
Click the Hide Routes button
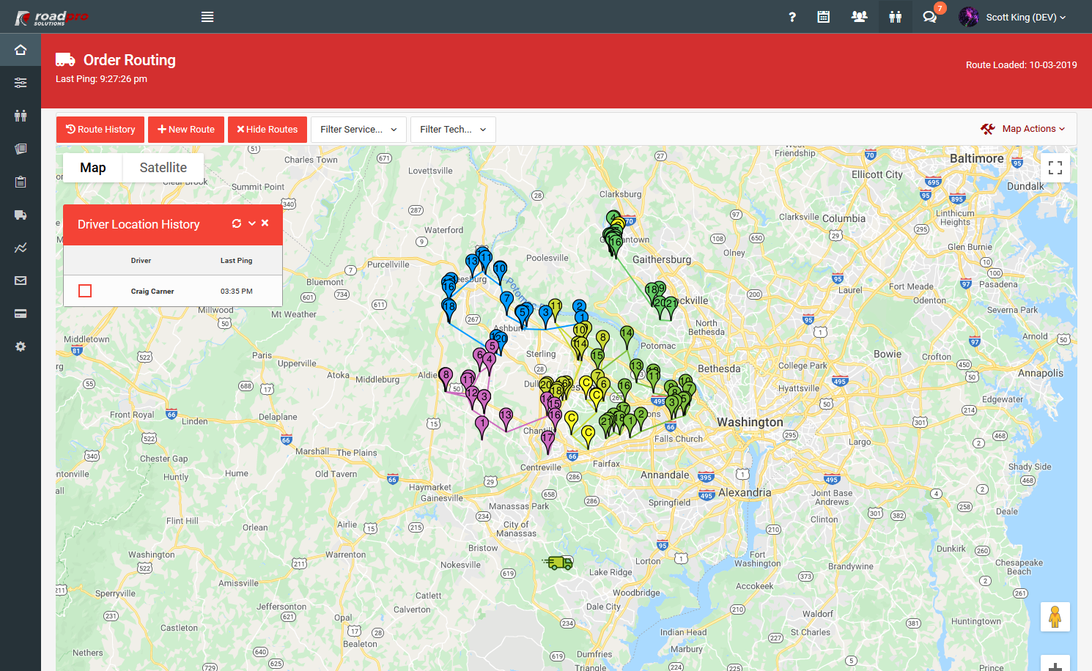click(x=268, y=130)
